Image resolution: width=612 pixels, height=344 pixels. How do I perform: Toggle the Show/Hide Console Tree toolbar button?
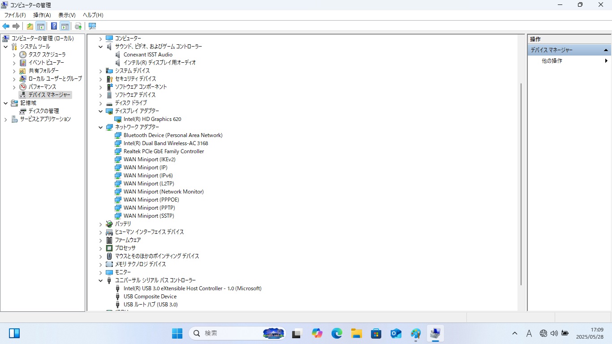click(x=41, y=26)
